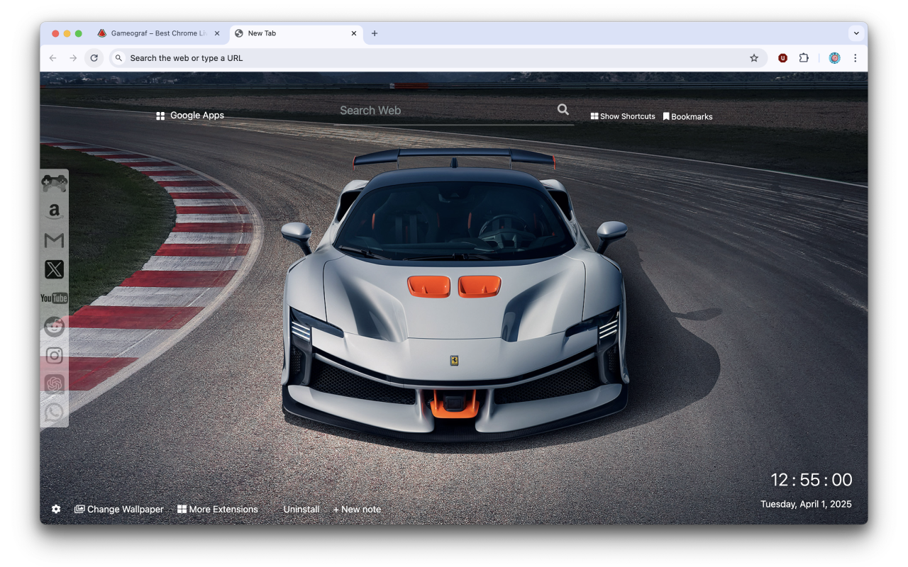This screenshot has height=567, width=908.
Task: Open X (Twitter) shortcut in sidebar
Action: tap(54, 269)
